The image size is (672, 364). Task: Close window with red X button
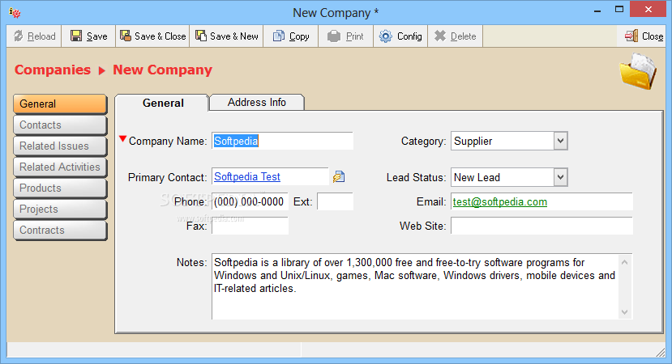pyautogui.click(x=648, y=10)
